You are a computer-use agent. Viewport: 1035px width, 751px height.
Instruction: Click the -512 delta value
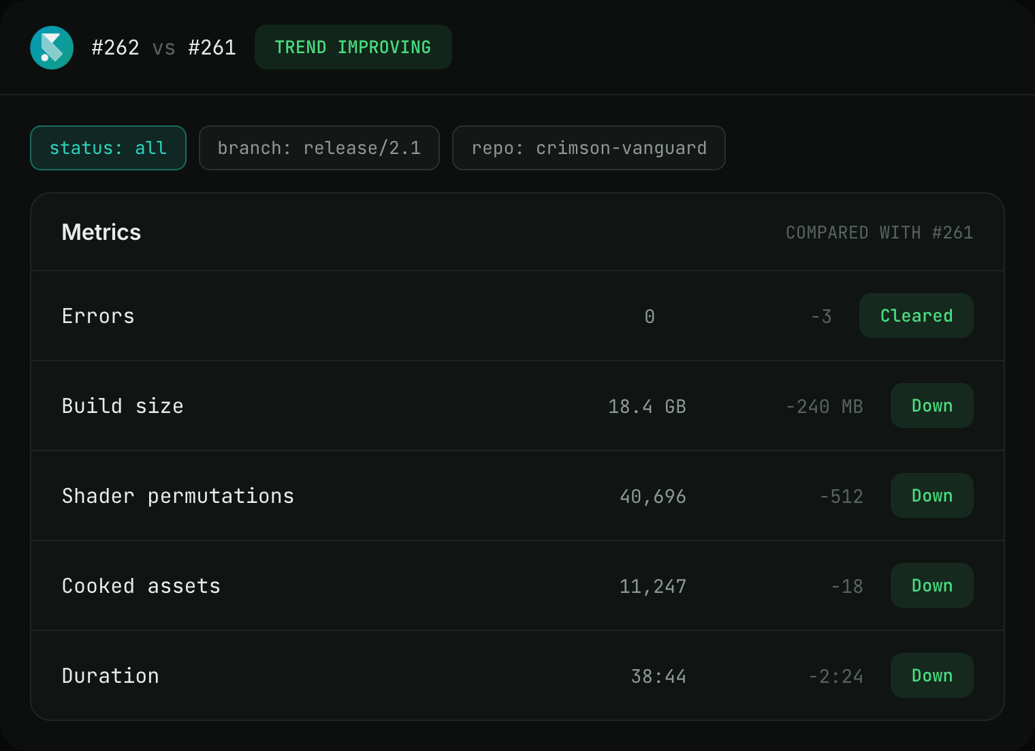click(842, 497)
